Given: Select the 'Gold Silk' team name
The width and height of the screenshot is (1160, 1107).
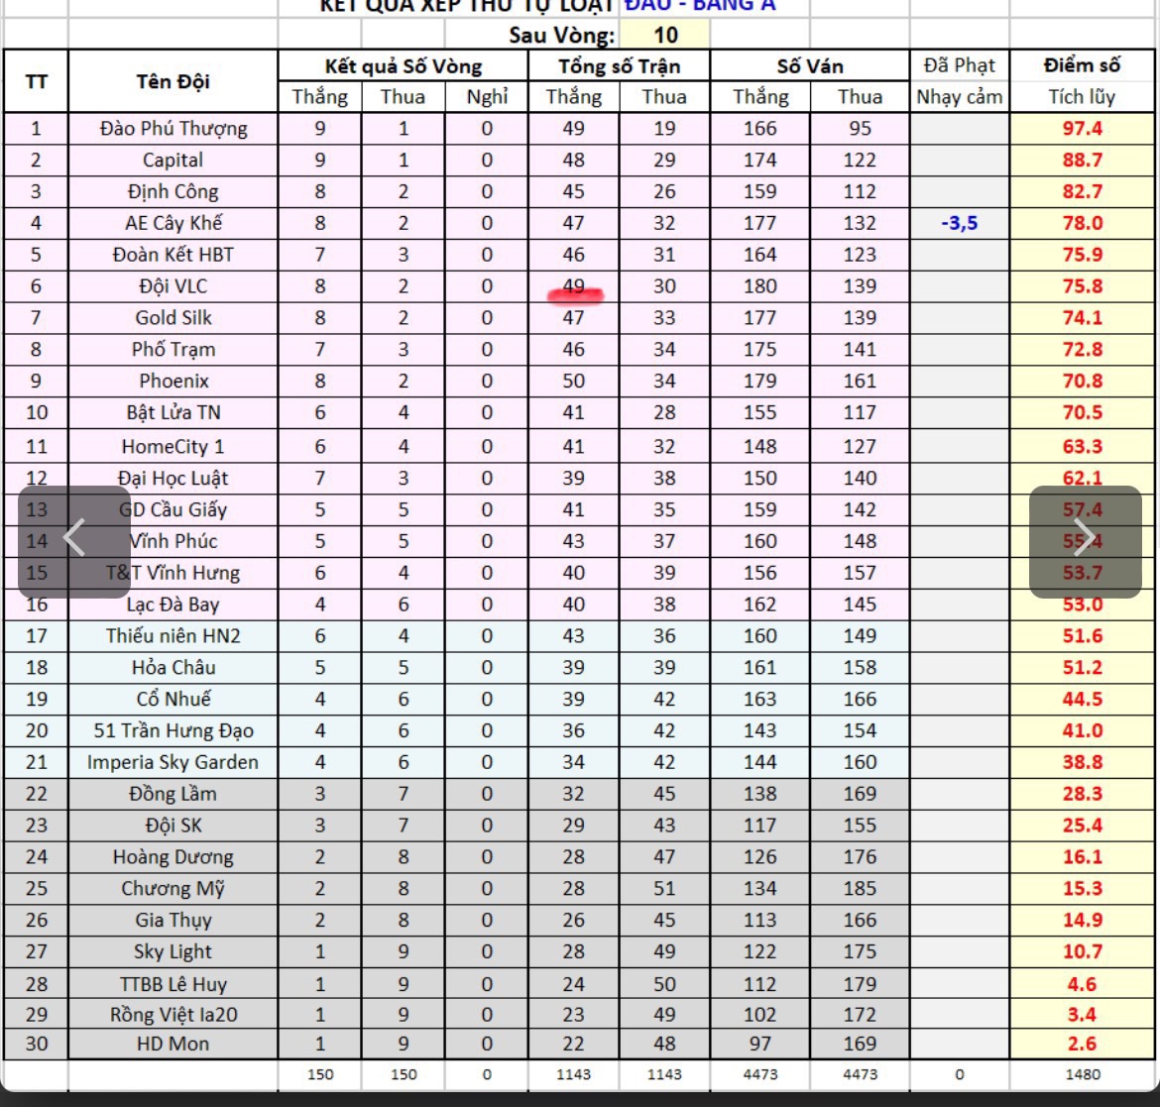Looking at the screenshot, I should pyautogui.click(x=174, y=318).
